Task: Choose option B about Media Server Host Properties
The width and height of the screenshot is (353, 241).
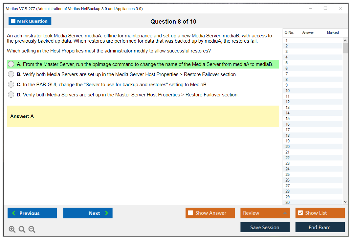Action: point(11,74)
